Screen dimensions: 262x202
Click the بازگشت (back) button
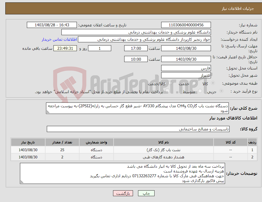point(123,193)
